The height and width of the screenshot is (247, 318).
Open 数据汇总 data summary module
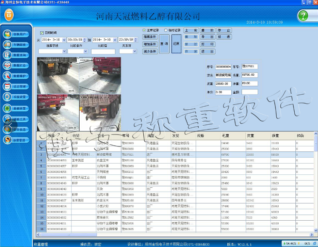tap(16, 66)
